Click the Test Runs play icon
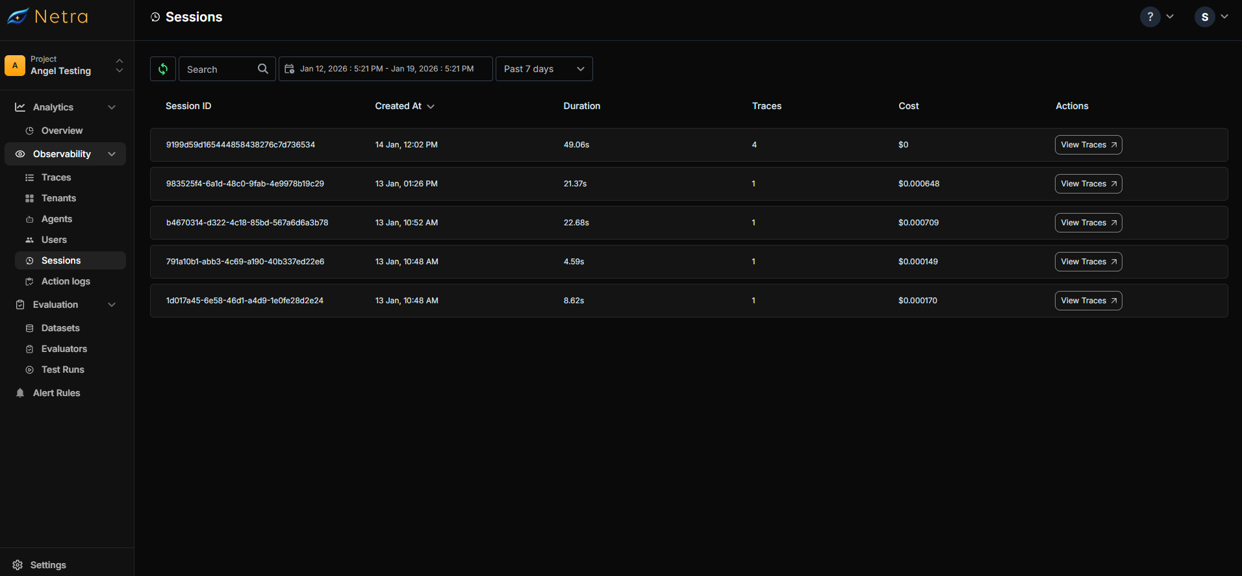The height and width of the screenshot is (576, 1242). (29, 369)
